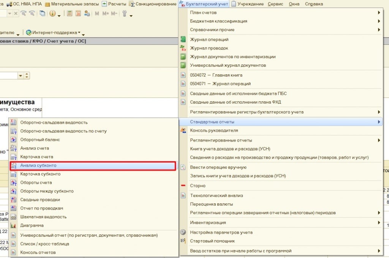389x258 pixels.
Task: Click the wrench settings tool icon
Action: coord(124,13)
